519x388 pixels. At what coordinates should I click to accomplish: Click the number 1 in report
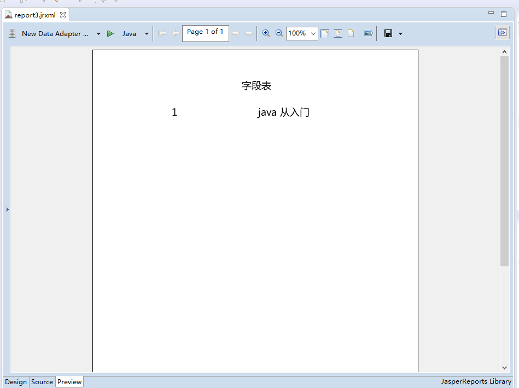coord(174,112)
